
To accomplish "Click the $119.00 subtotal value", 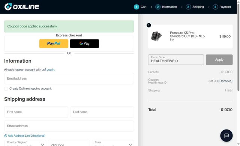I will pyautogui.click(x=226, y=72).
